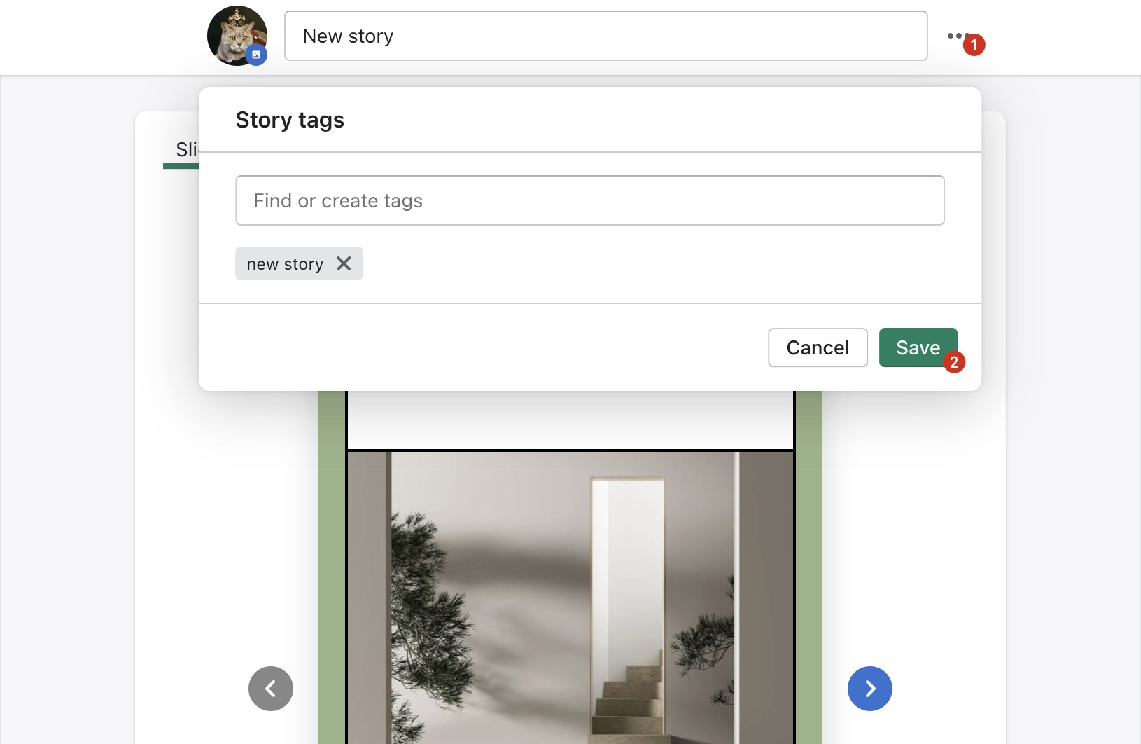Click the crowned cat avatar image
This screenshot has width=1141, height=744.
point(237,35)
